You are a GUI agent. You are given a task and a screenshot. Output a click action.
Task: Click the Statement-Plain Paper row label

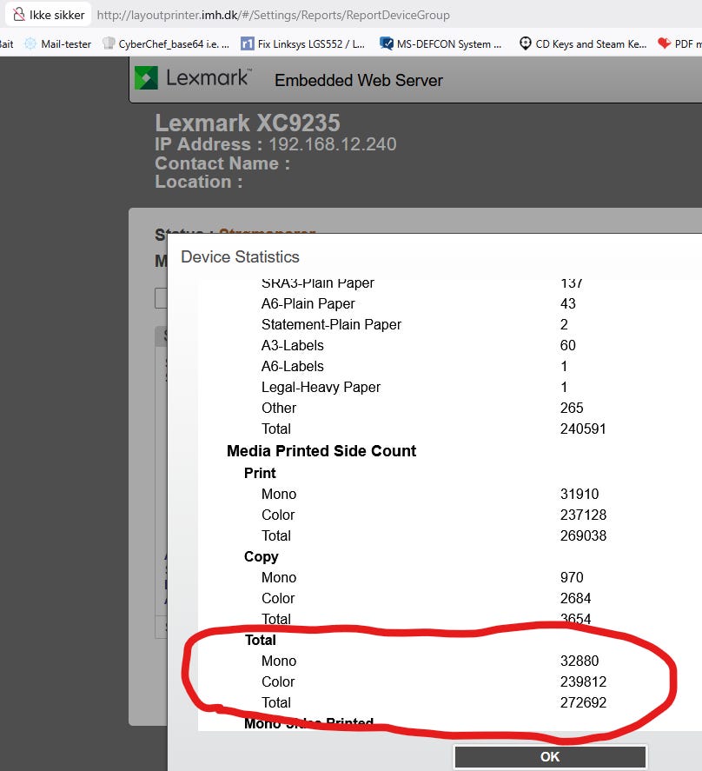[x=331, y=324]
